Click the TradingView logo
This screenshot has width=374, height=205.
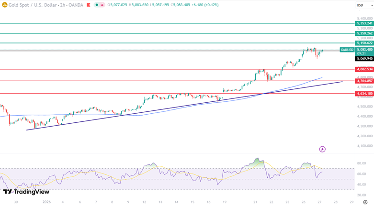tap(26, 192)
